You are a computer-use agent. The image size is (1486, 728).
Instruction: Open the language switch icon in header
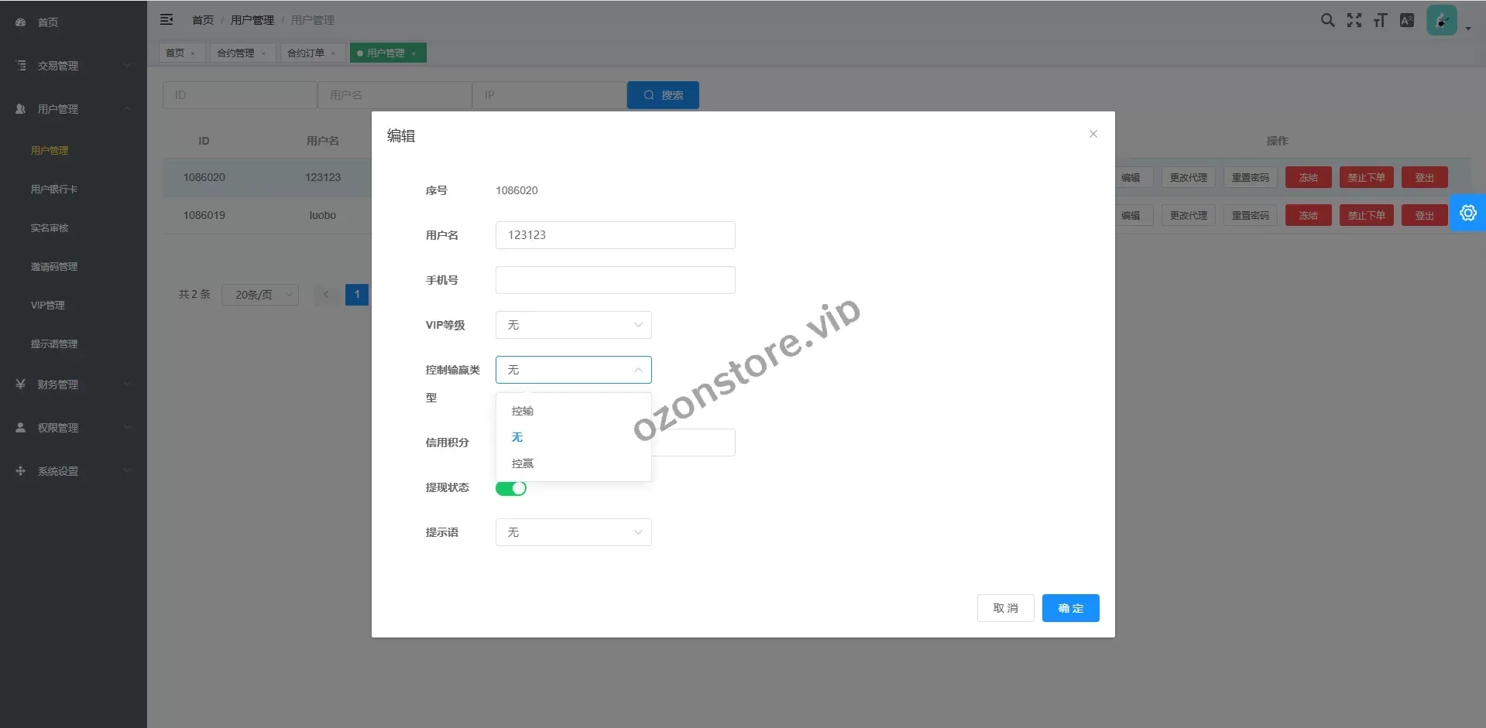(x=1407, y=21)
